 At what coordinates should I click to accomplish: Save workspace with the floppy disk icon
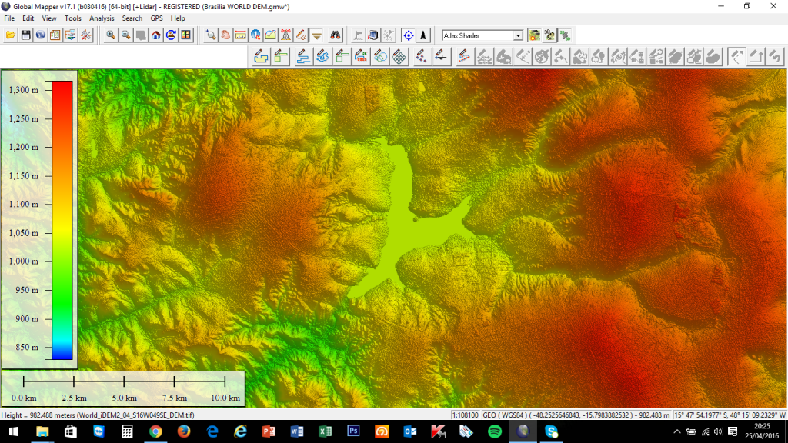25,35
